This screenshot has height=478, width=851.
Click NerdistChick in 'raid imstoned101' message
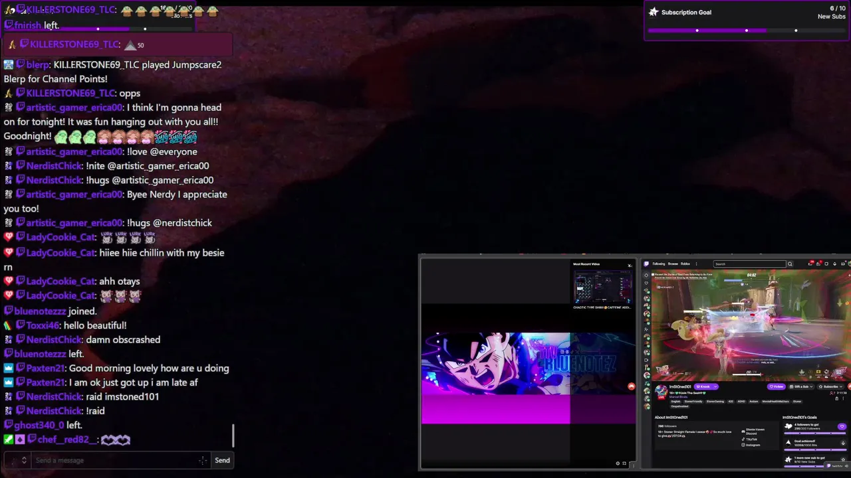pyautogui.click(x=54, y=397)
